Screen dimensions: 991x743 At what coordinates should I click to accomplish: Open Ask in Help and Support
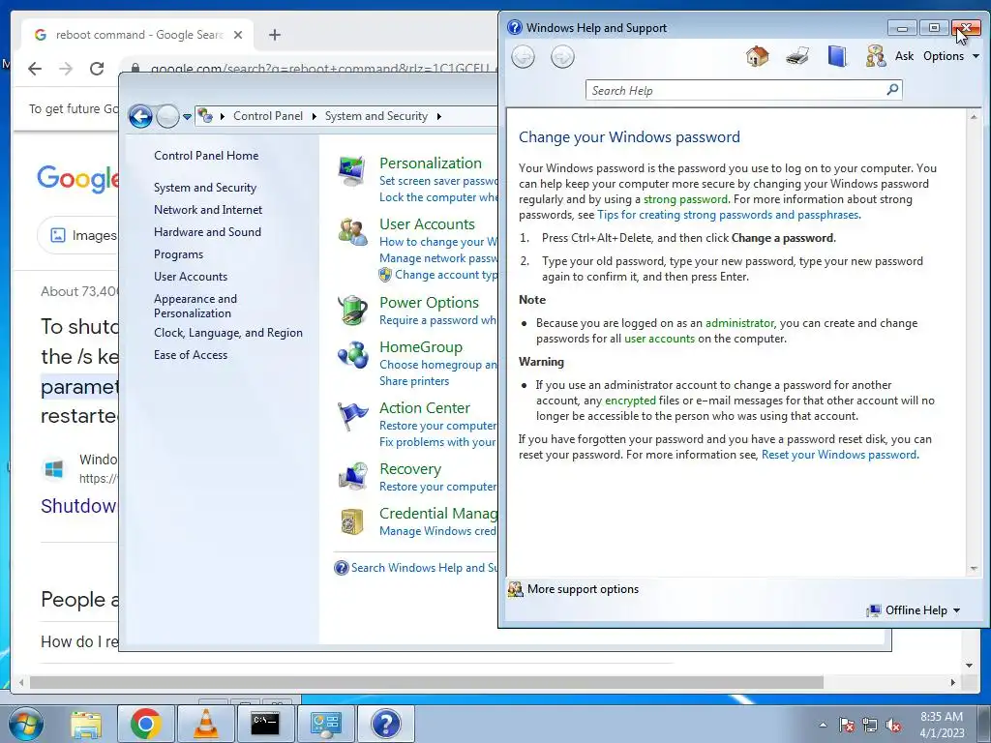(890, 56)
